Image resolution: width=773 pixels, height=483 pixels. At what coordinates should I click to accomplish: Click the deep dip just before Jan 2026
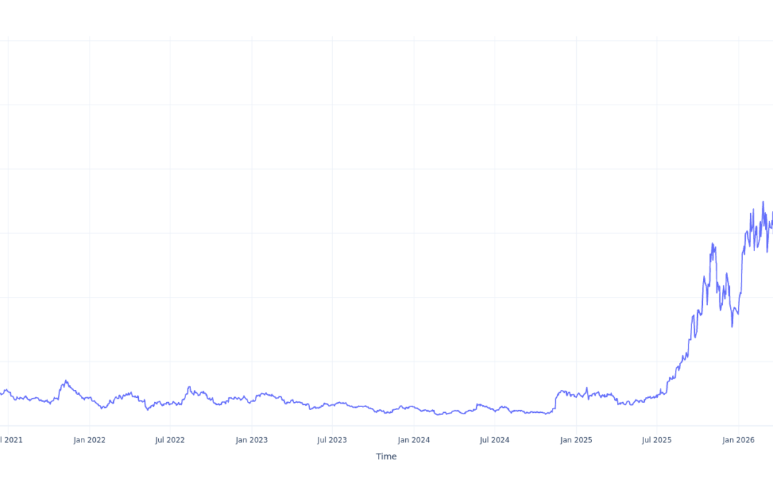point(731,326)
